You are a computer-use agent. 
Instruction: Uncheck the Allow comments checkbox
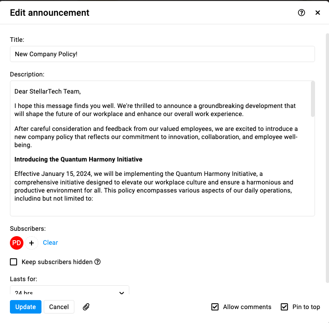pos(215,307)
